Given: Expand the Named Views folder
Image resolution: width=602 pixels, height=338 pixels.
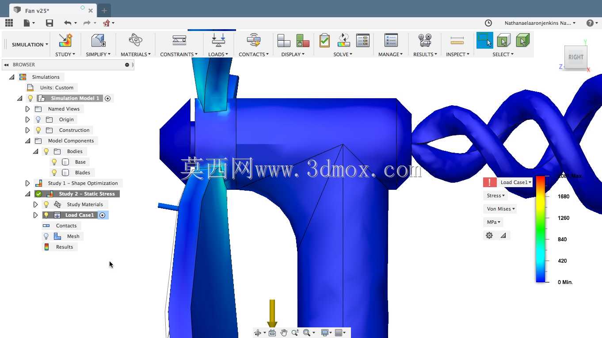Looking at the screenshot, I should pyautogui.click(x=27, y=109).
